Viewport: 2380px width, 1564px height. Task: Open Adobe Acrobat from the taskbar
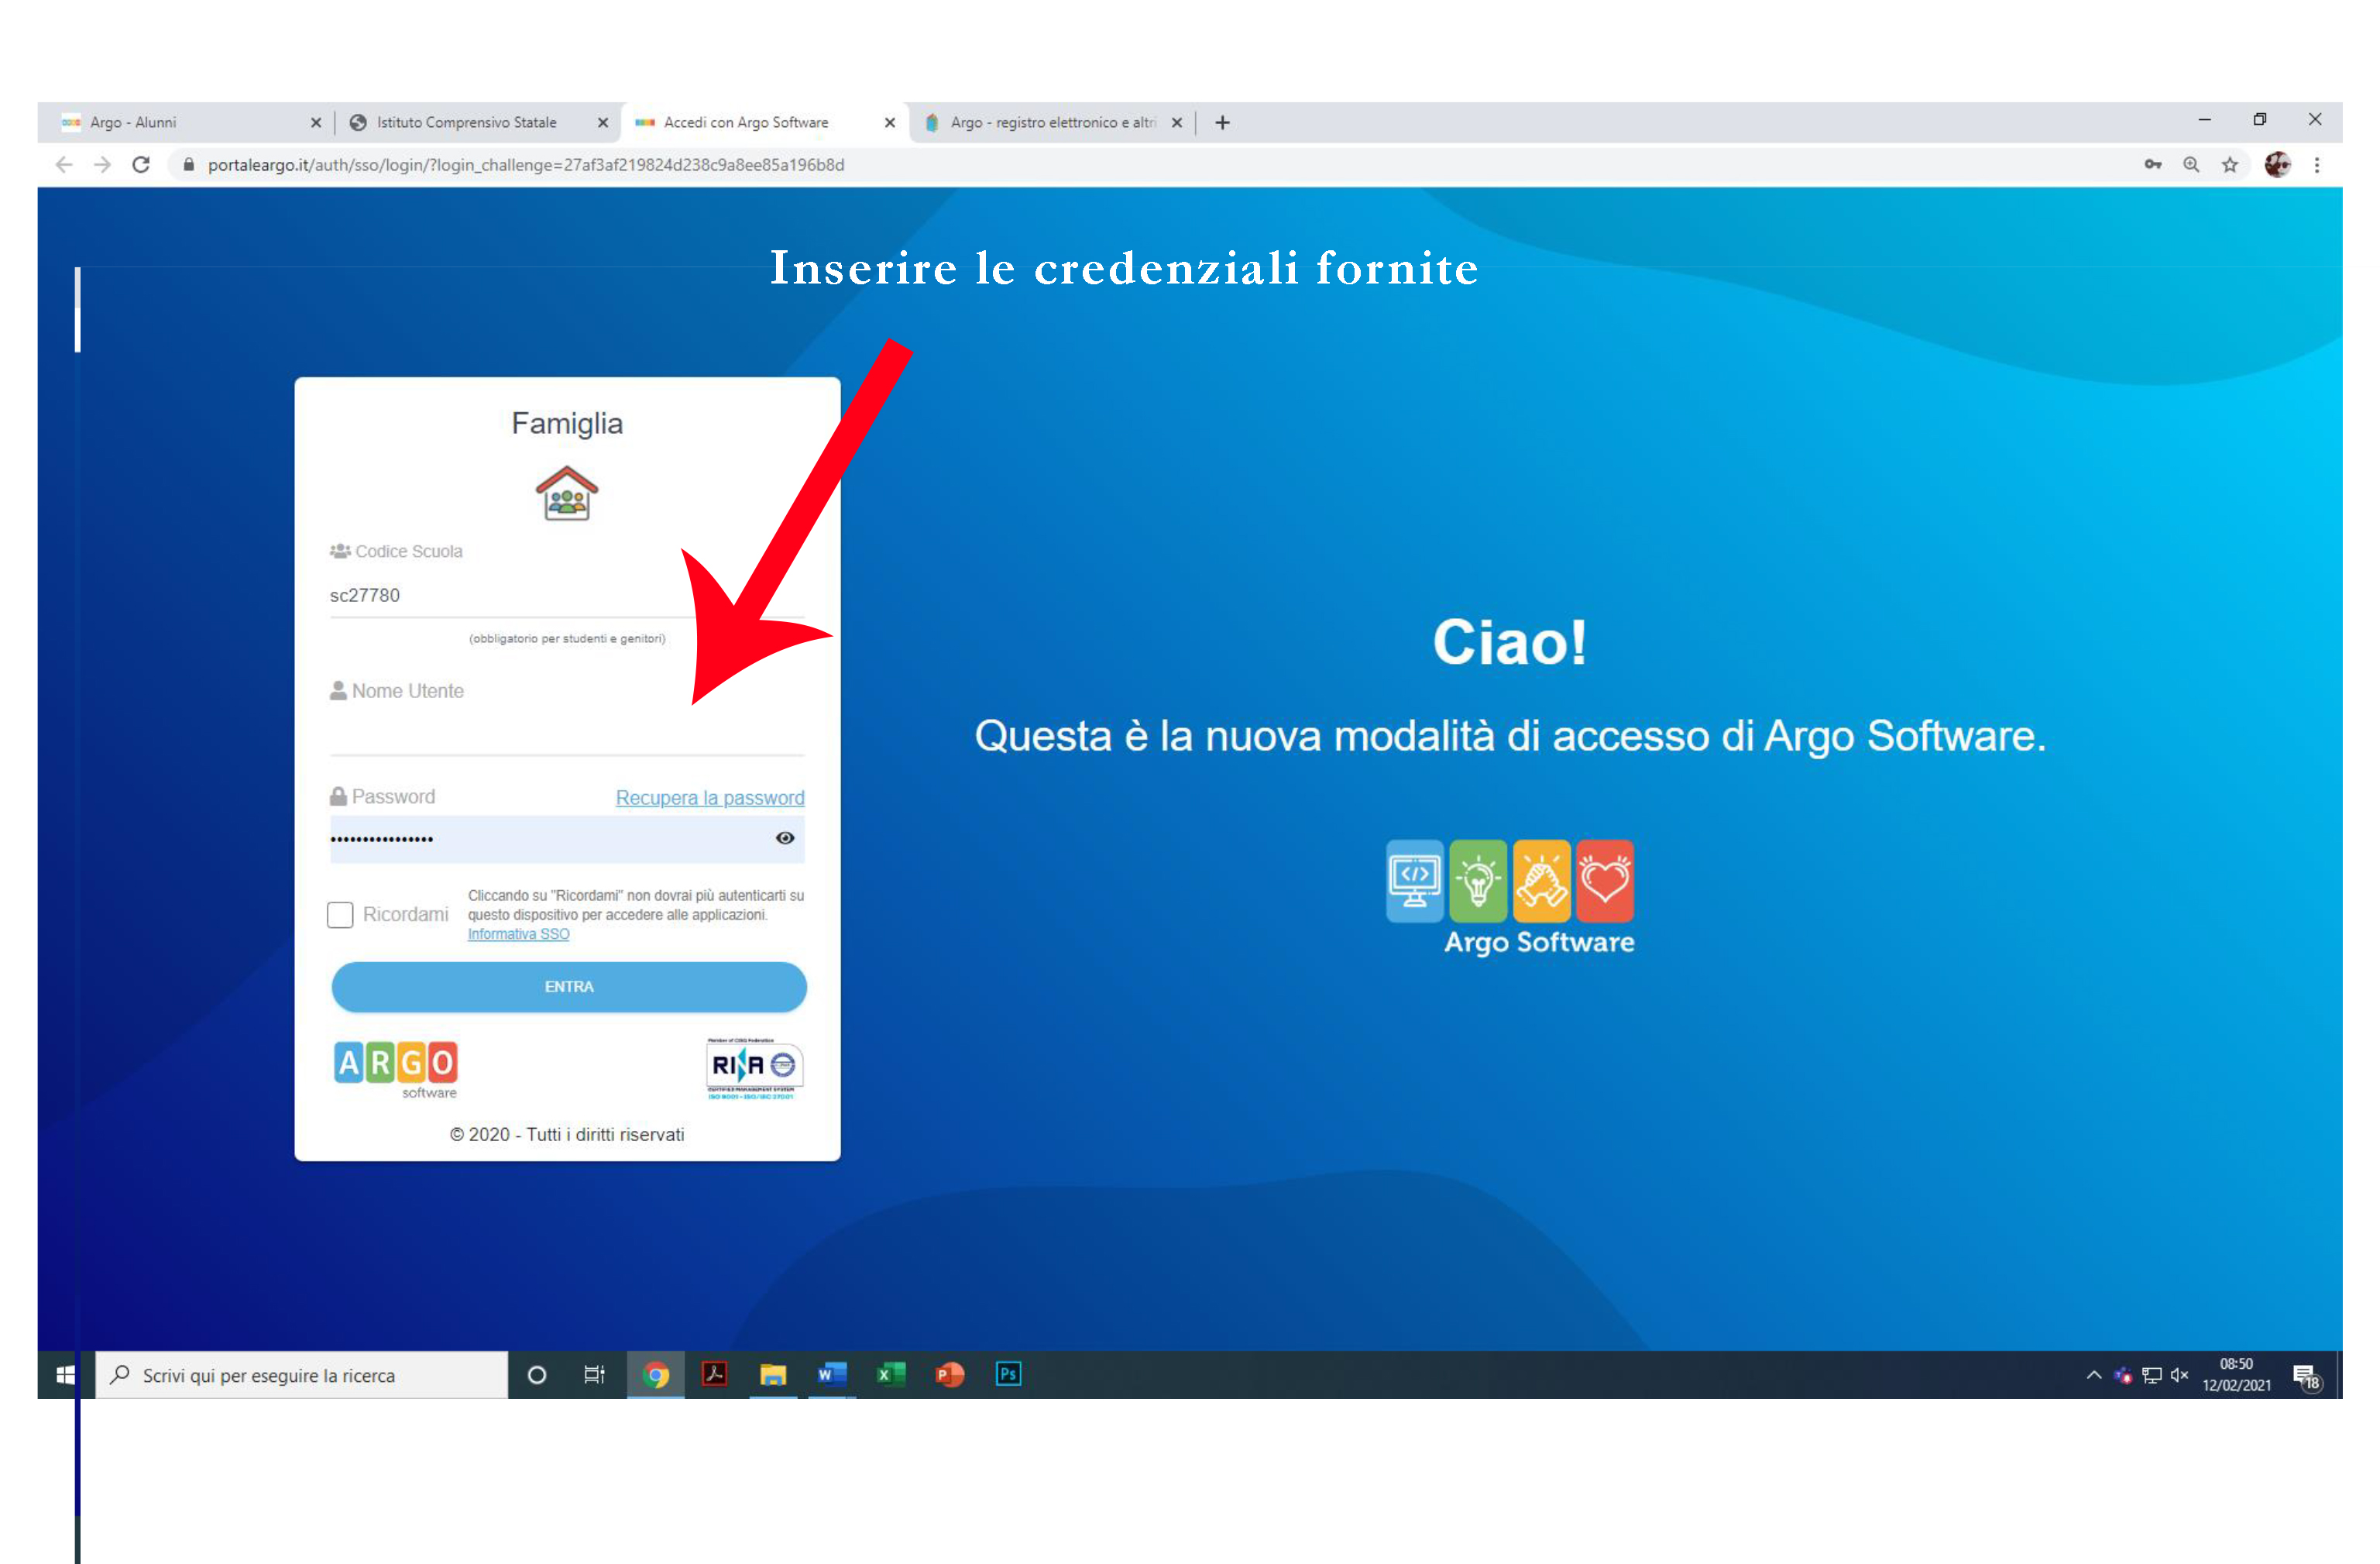[x=714, y=1374]
